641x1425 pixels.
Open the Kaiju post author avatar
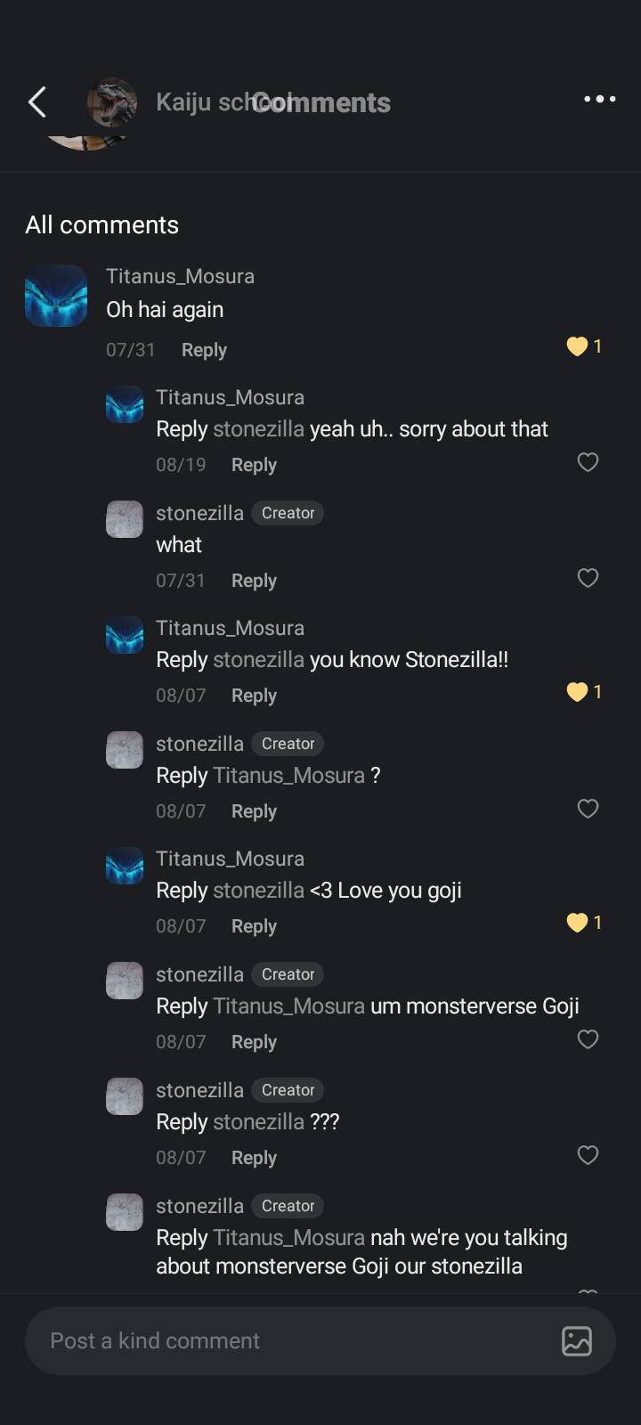112,103
